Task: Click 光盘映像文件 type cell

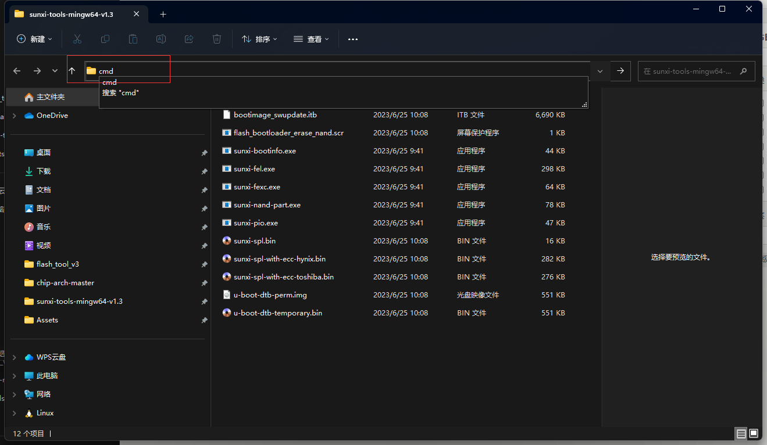Action: 478,295
